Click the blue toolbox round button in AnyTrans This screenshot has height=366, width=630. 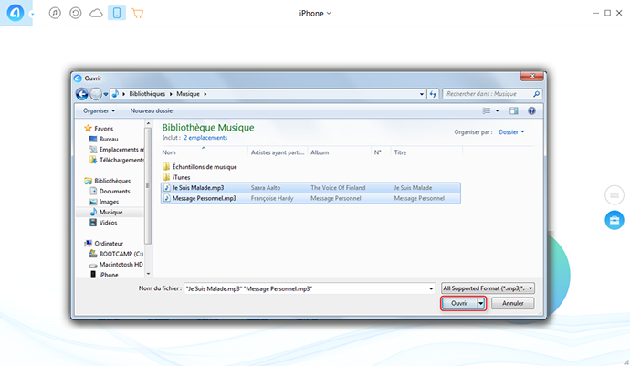(614, 220)
